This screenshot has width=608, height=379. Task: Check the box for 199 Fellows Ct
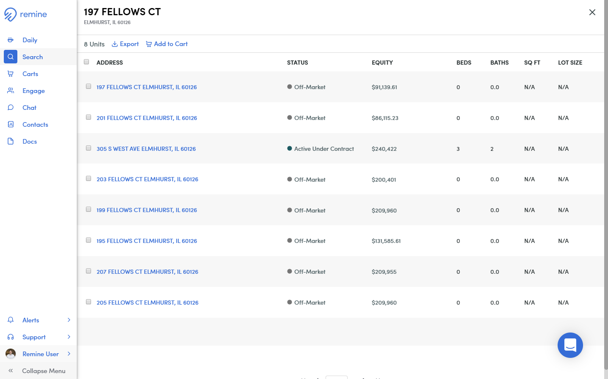(x=88, y=209)
